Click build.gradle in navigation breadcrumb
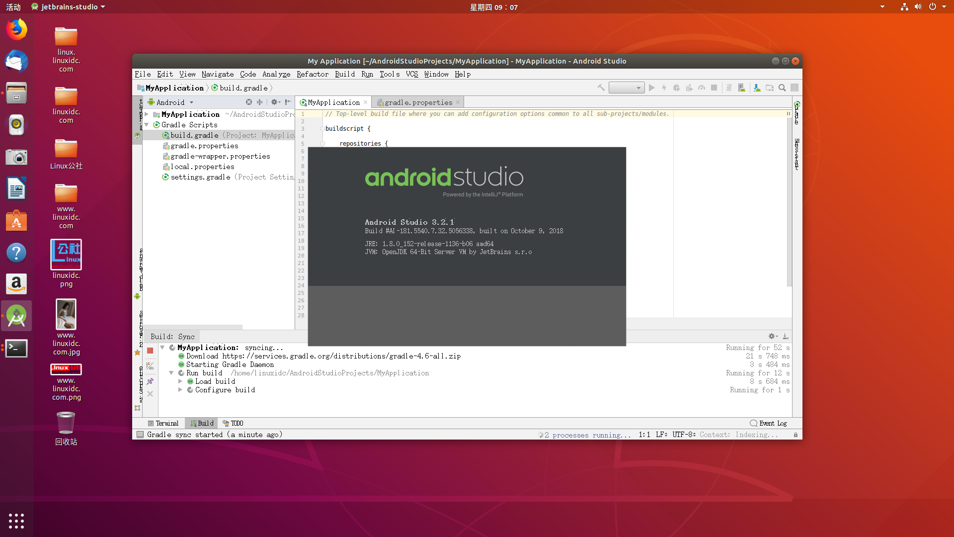The image size is (954, 537). (x=239, y=88)
